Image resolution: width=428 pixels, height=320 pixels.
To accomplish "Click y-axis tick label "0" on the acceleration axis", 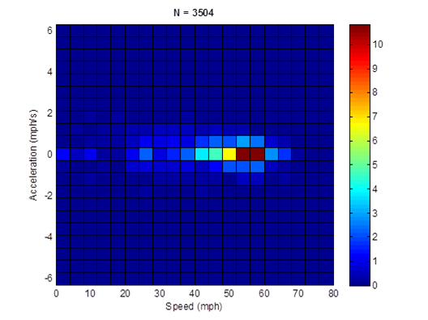I will pos(49,155).
